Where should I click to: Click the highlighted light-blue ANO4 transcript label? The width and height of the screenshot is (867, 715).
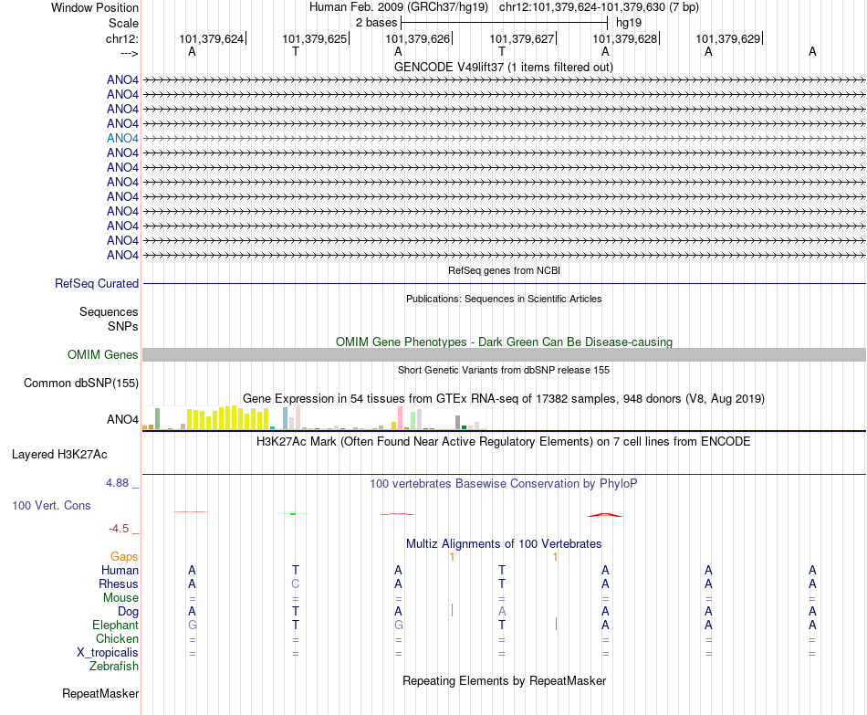pyautogui.click(x=122, y=139)
